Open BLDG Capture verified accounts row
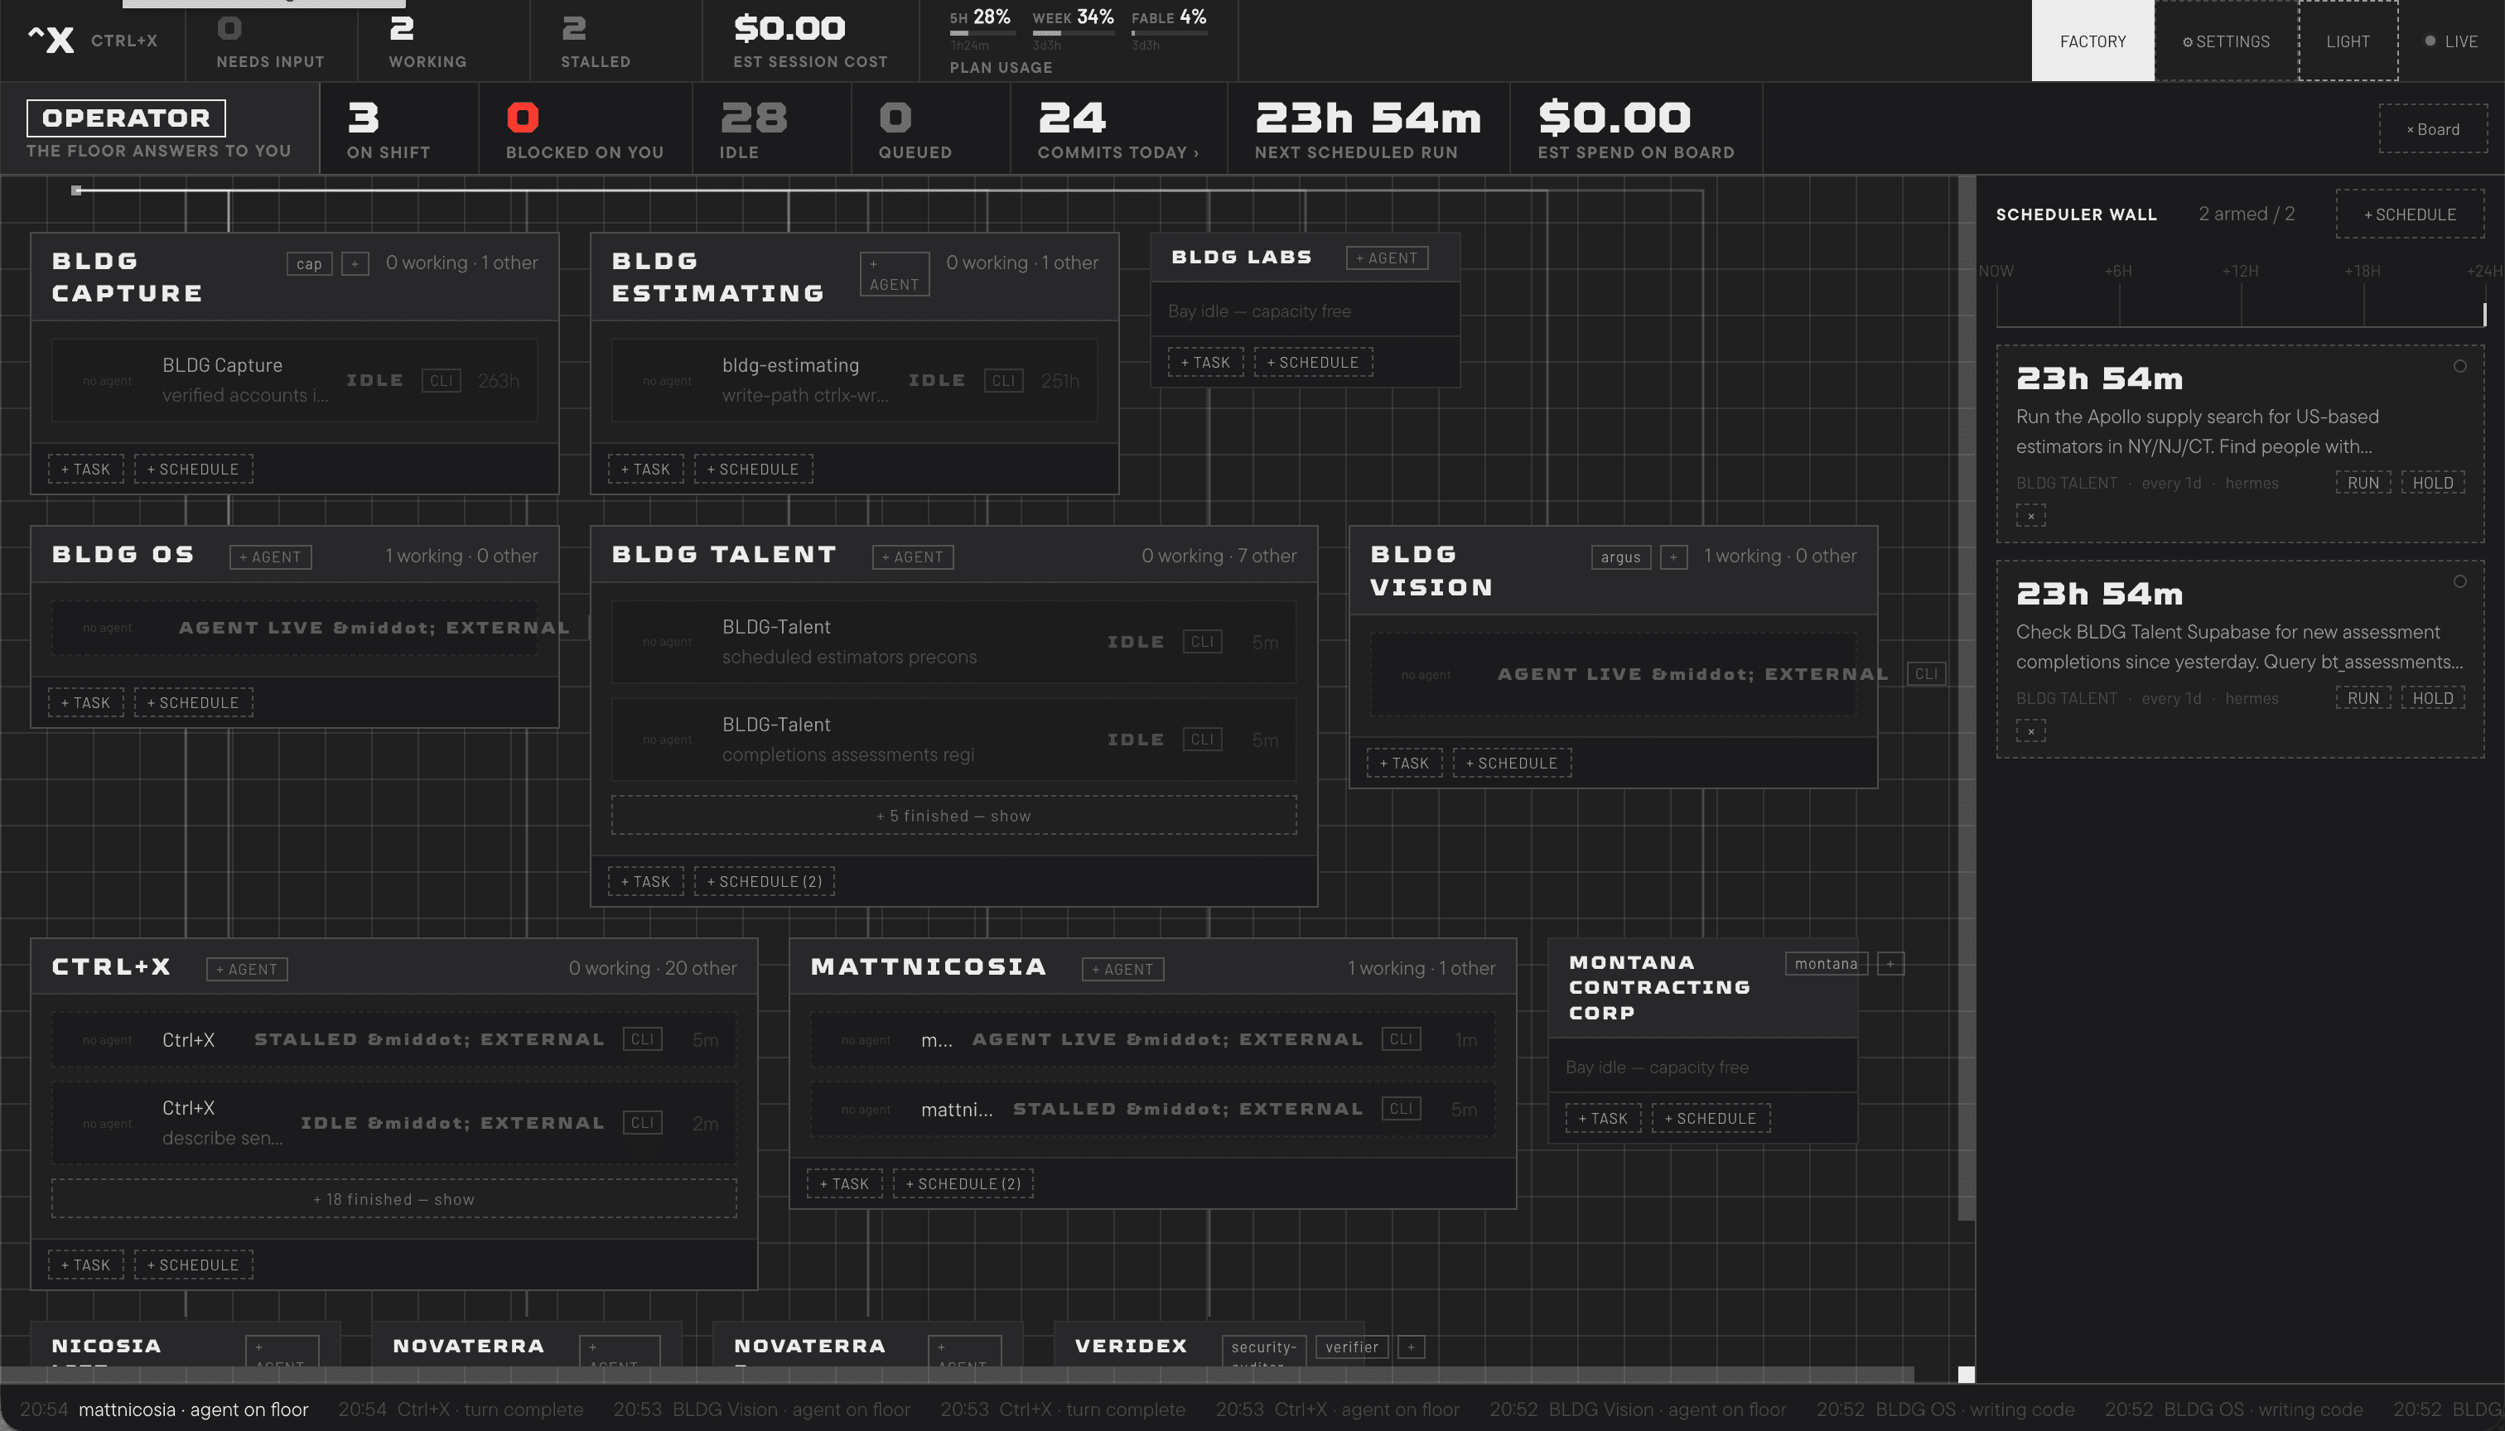The width and height of the screenshot is (2505, 1431). [x=295, y=380]
